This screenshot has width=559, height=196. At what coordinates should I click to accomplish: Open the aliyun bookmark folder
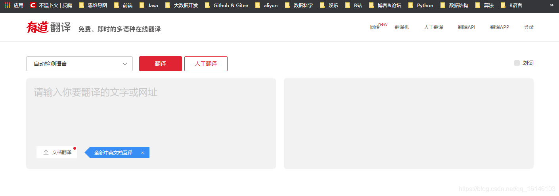266,6
